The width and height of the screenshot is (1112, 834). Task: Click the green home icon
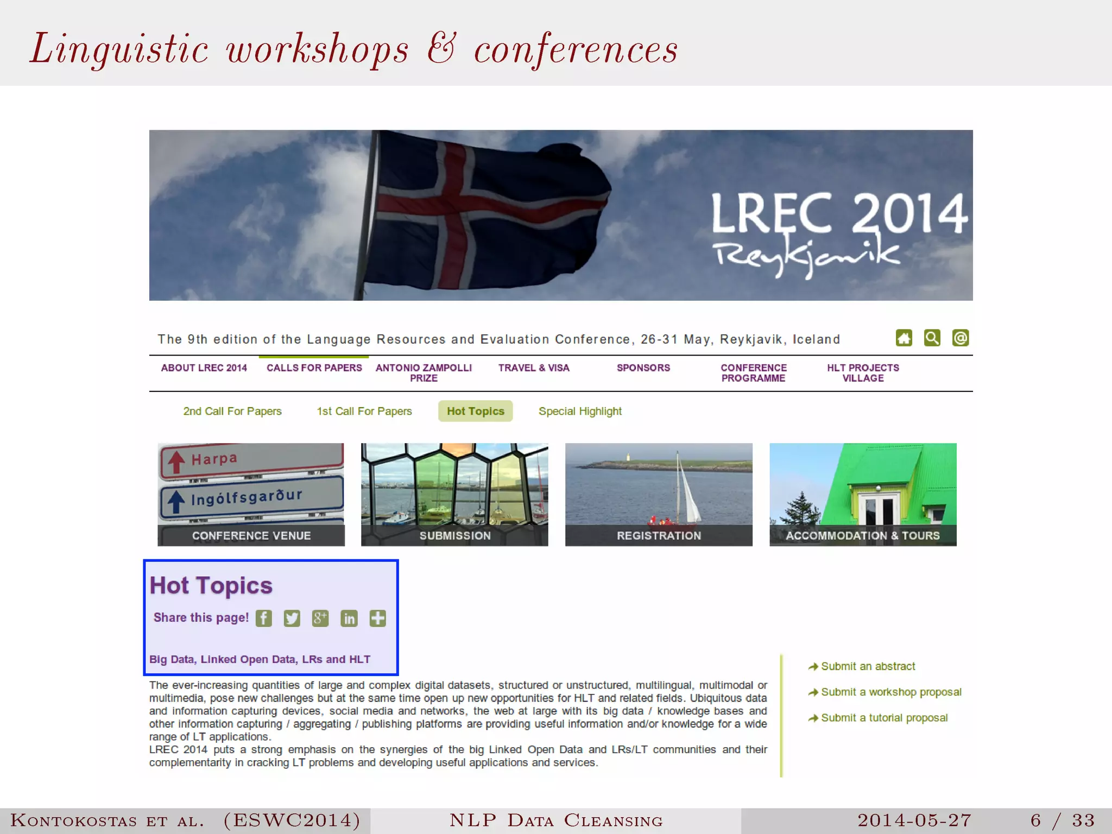click(904, 338)
